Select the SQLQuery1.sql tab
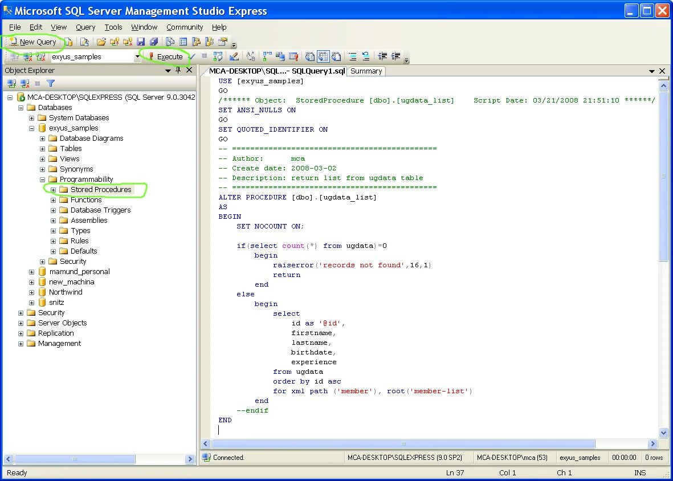 point(277,71)
